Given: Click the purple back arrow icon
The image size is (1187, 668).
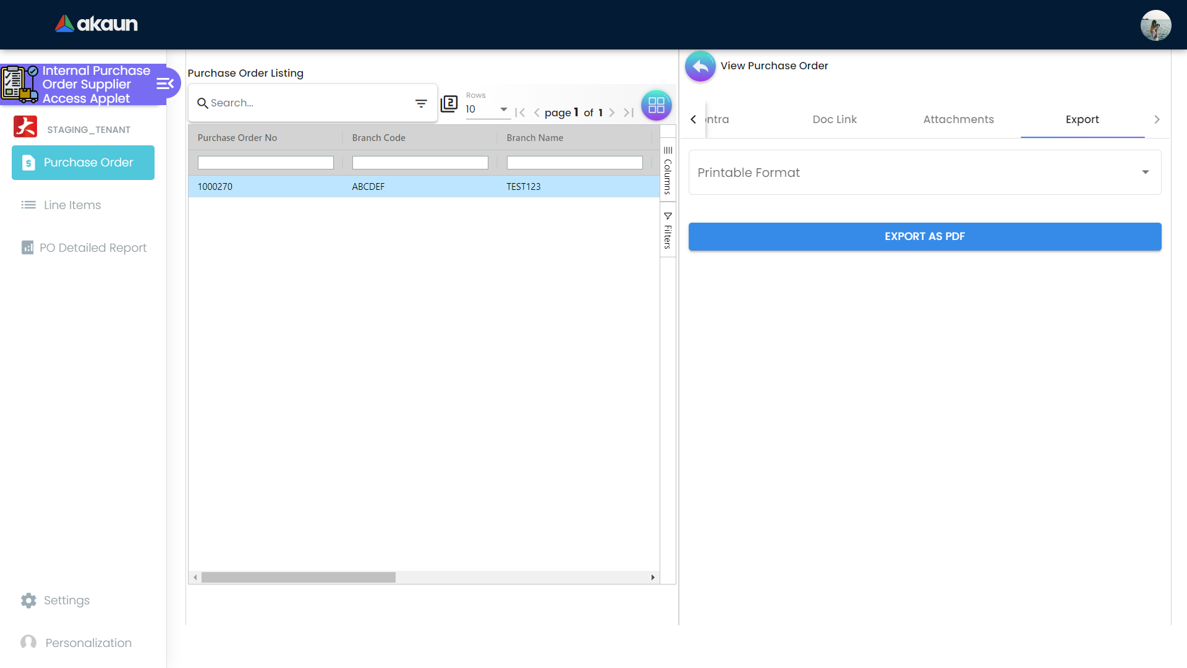Looking at the screenshot, I should click(x=700, y=66).
